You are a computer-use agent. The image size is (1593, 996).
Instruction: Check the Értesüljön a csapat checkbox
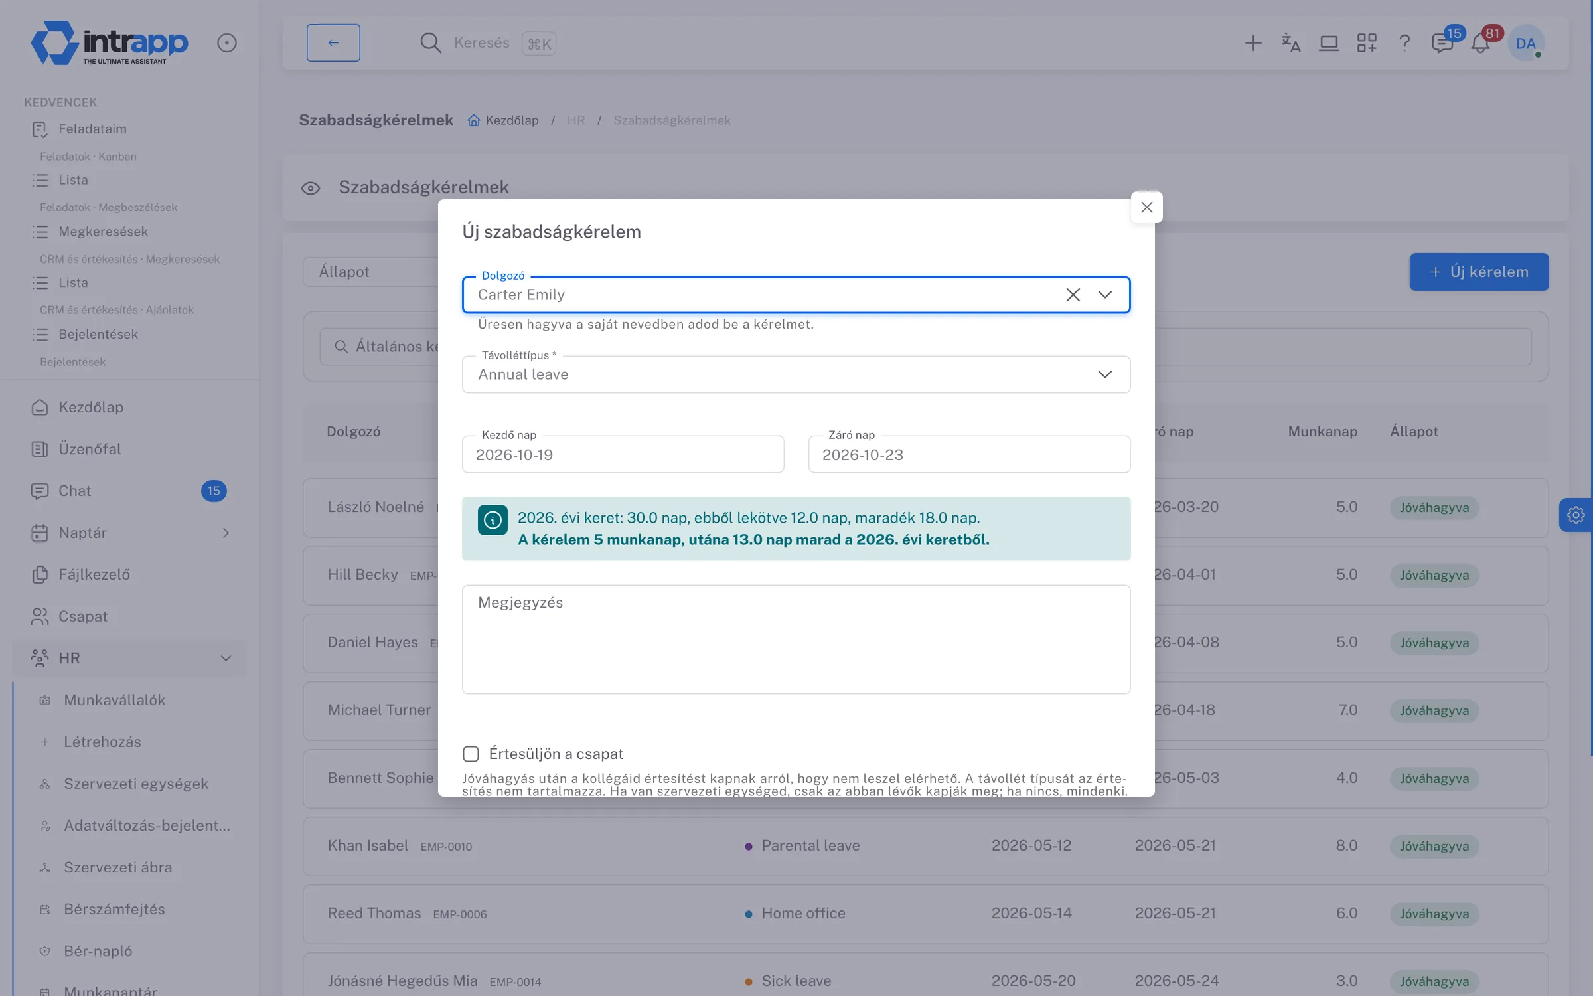pos(471,754)
